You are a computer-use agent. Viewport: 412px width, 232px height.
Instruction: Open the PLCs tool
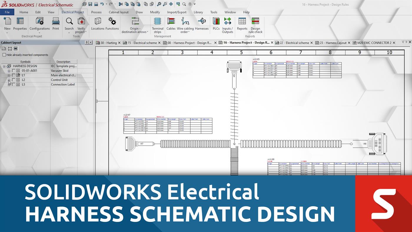[216, 22]
